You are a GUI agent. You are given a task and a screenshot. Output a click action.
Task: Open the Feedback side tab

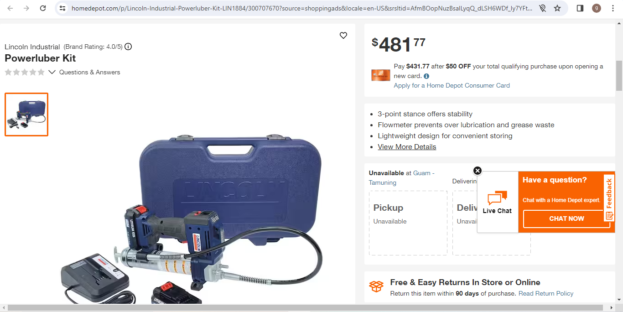click(609, 198)
